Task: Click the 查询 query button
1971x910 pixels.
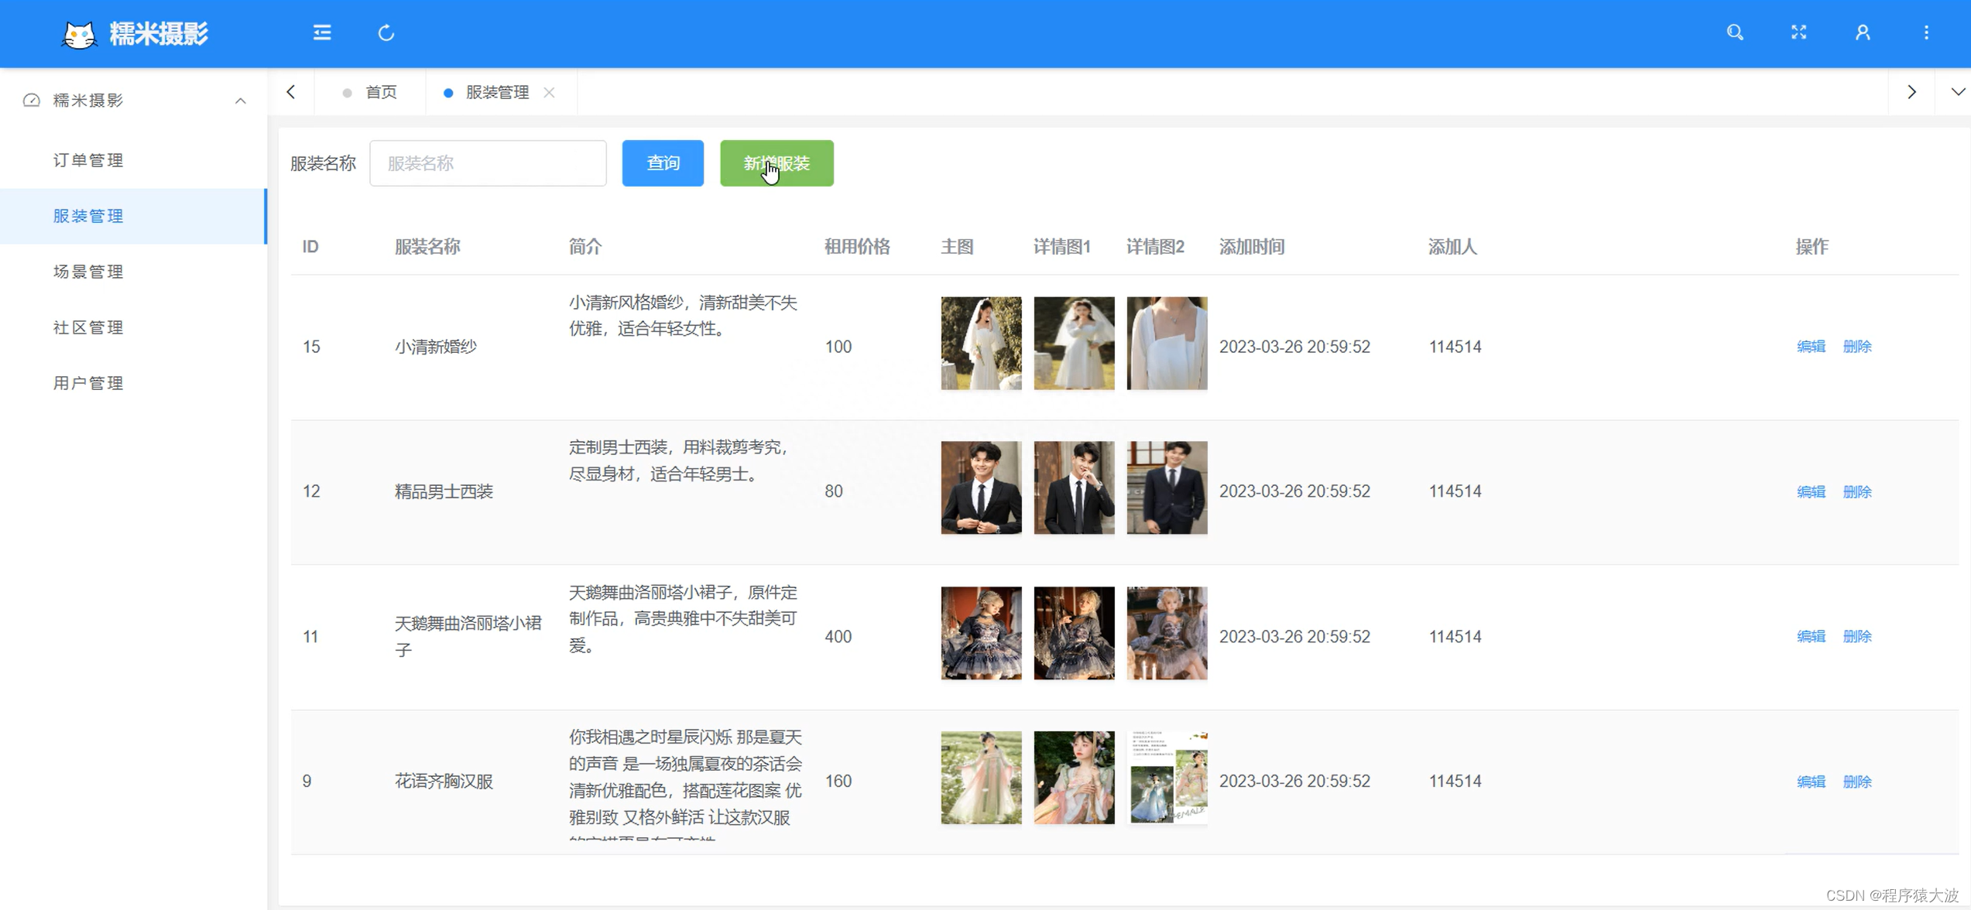Action: pos(662,162)
